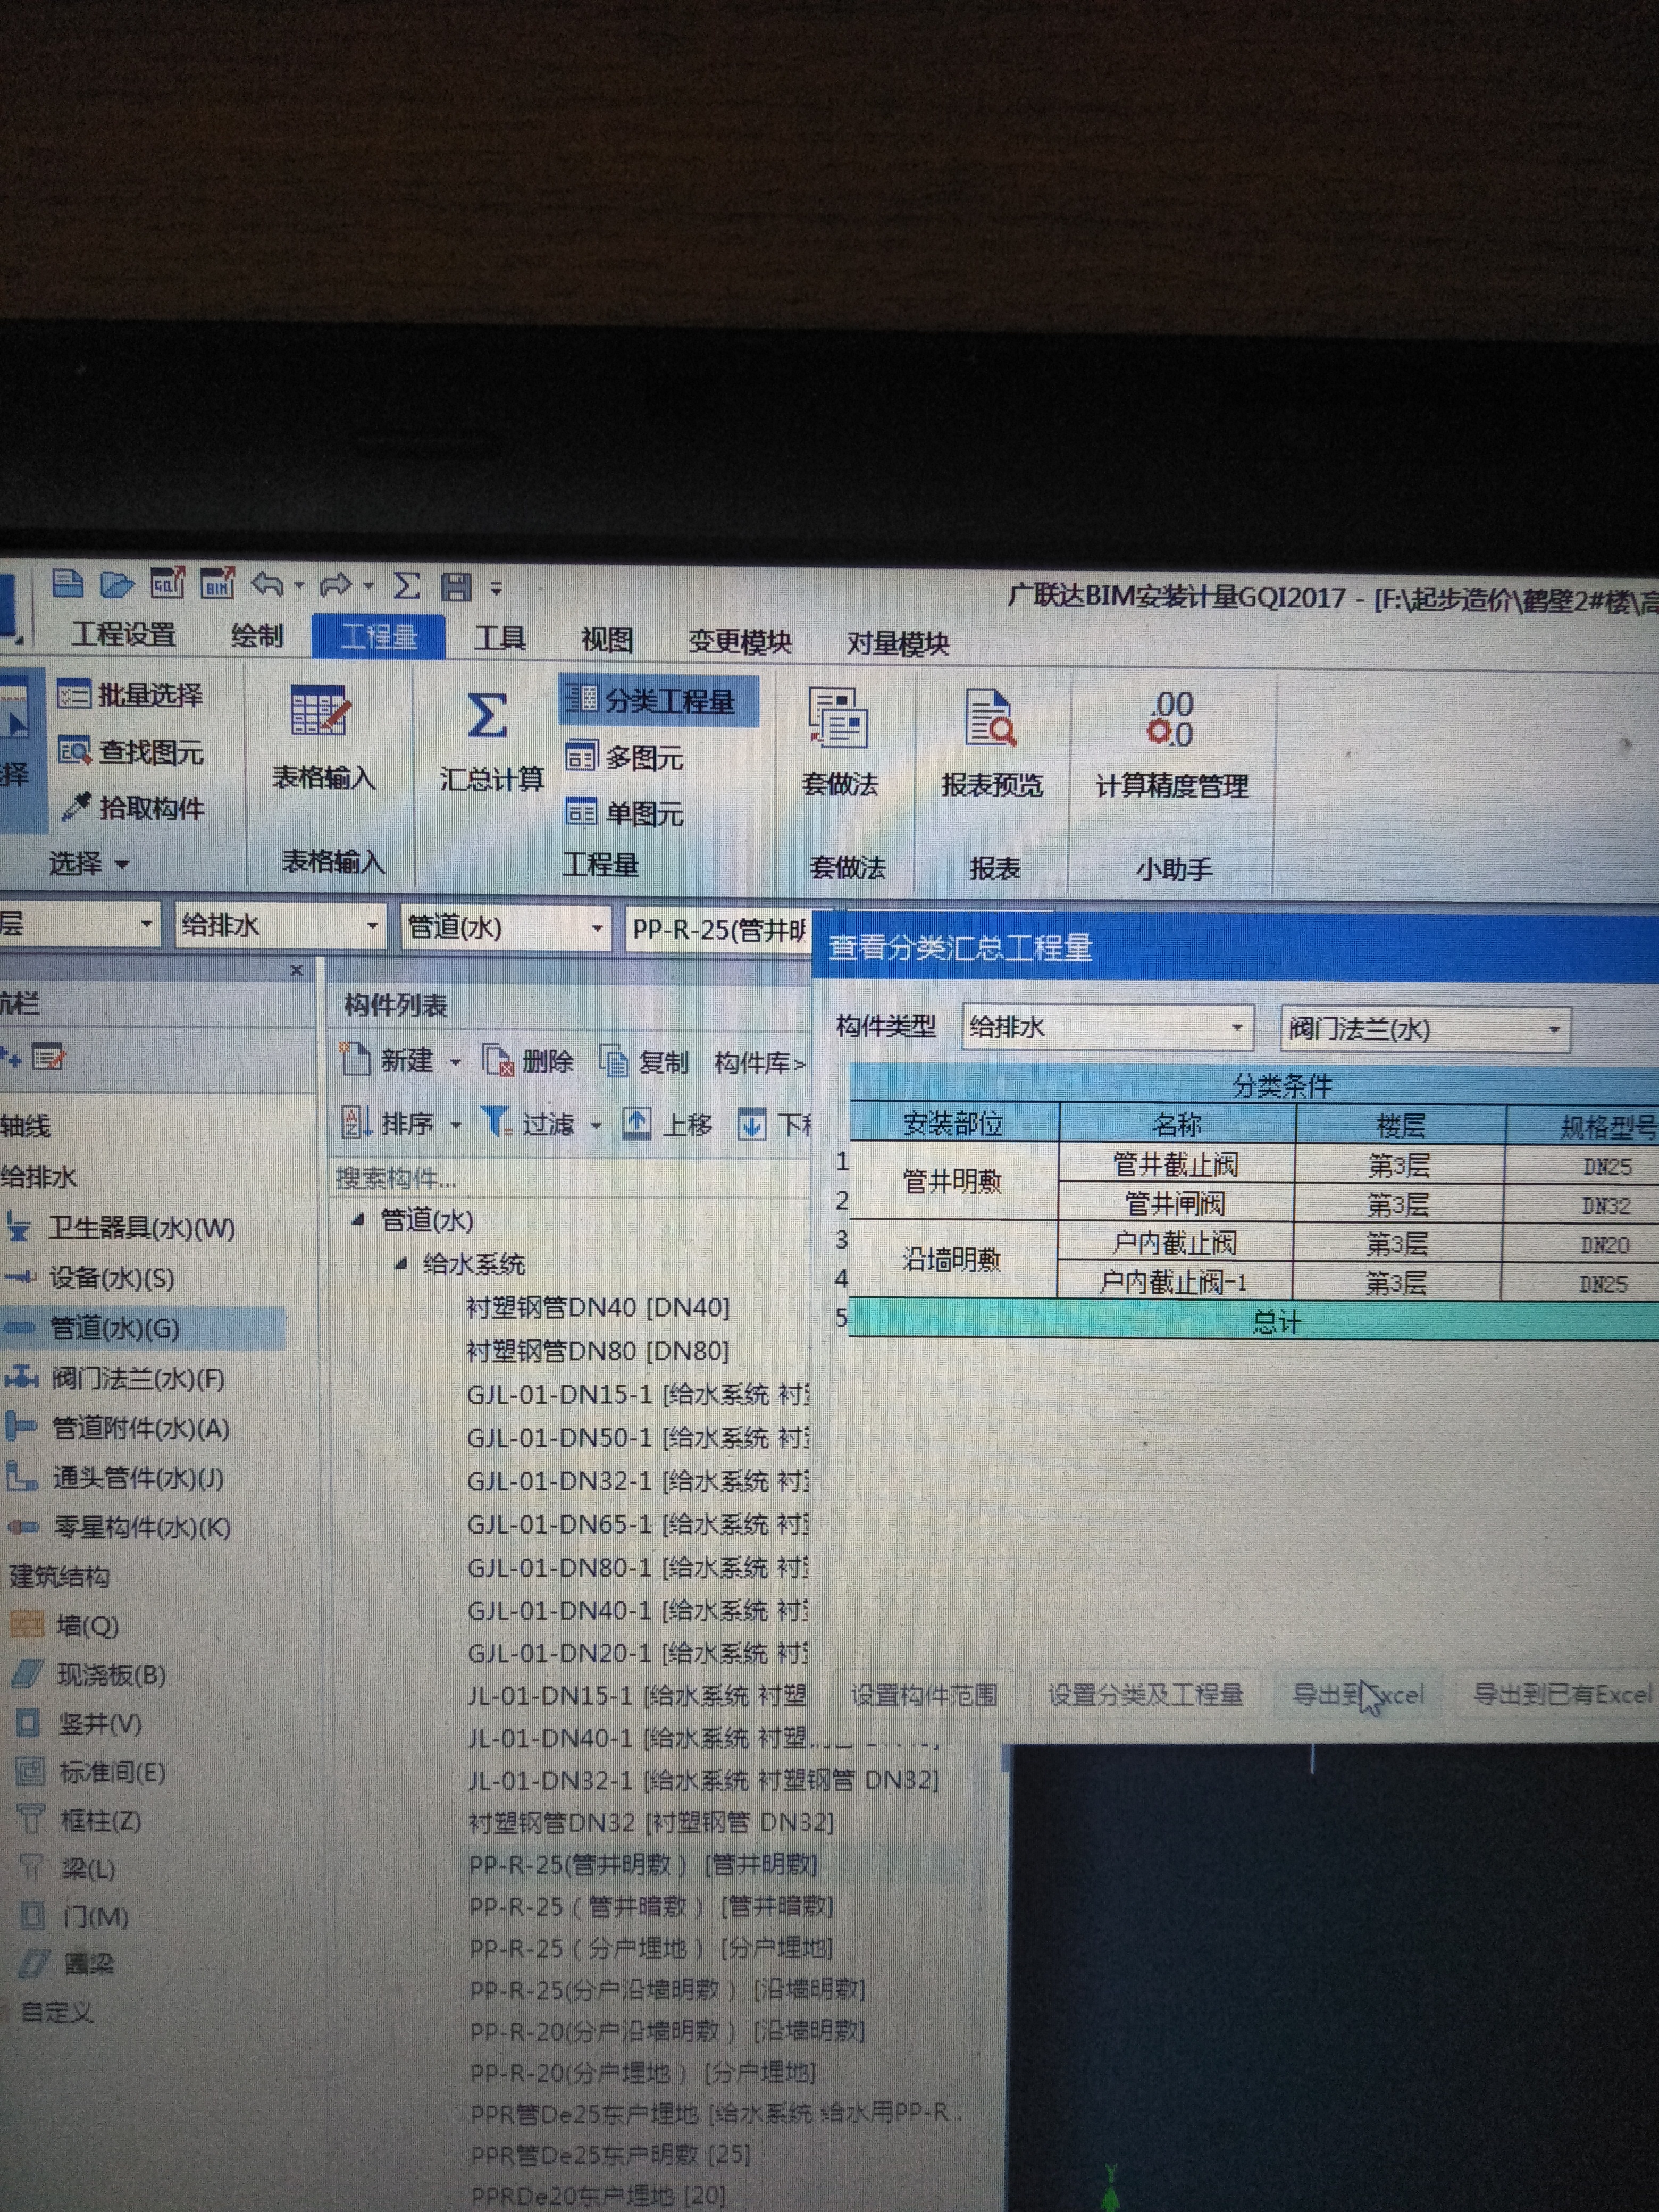Click 导出到Excel button
Viewport: 1659px width, 2212px height.
pos(1357,1695)
